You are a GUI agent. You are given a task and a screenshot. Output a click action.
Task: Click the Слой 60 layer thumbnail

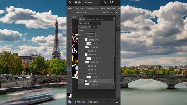[x=87, y=62]
